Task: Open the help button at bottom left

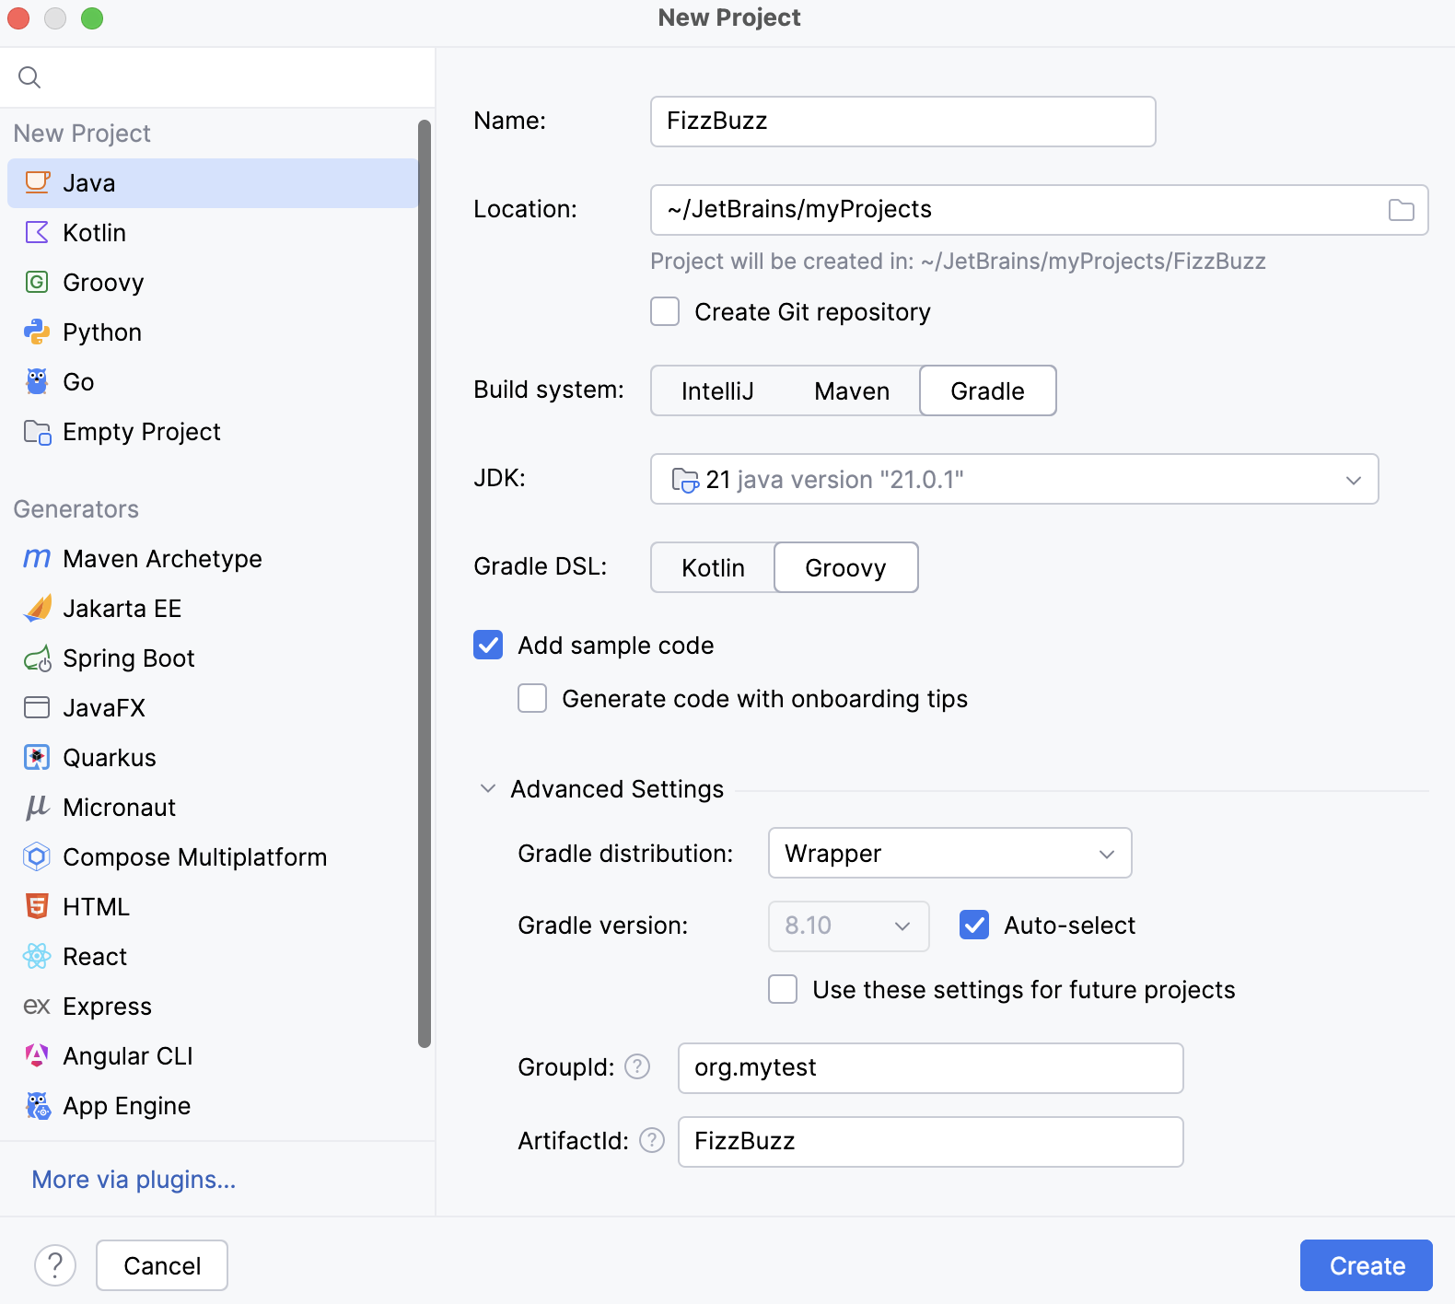Action: pos(55,1265)
